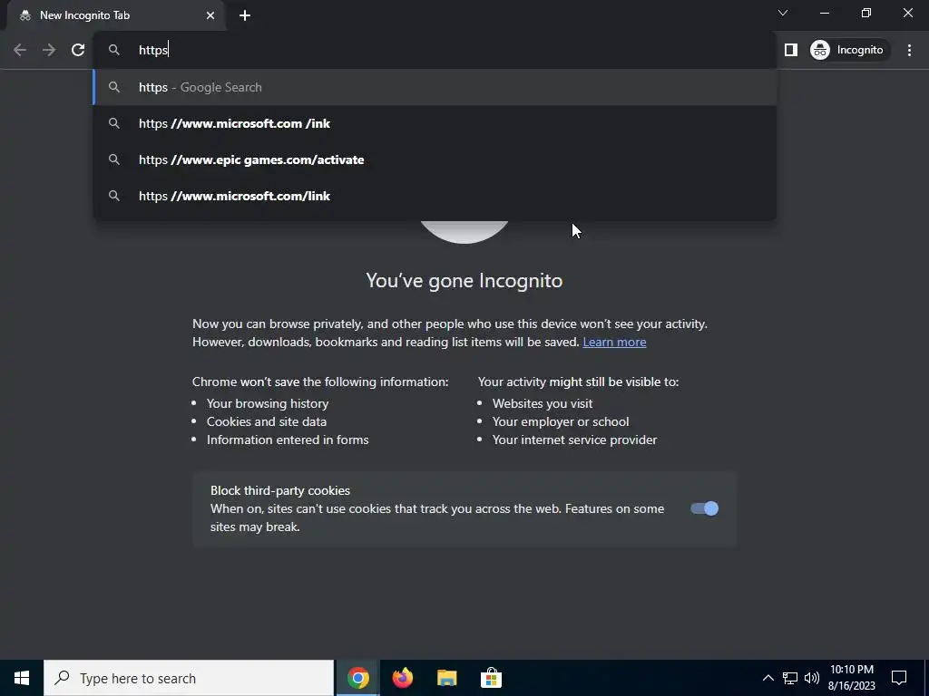Click 'Your browsing history' bullet text
Screen dimensions: 929x696
[268, 403]
